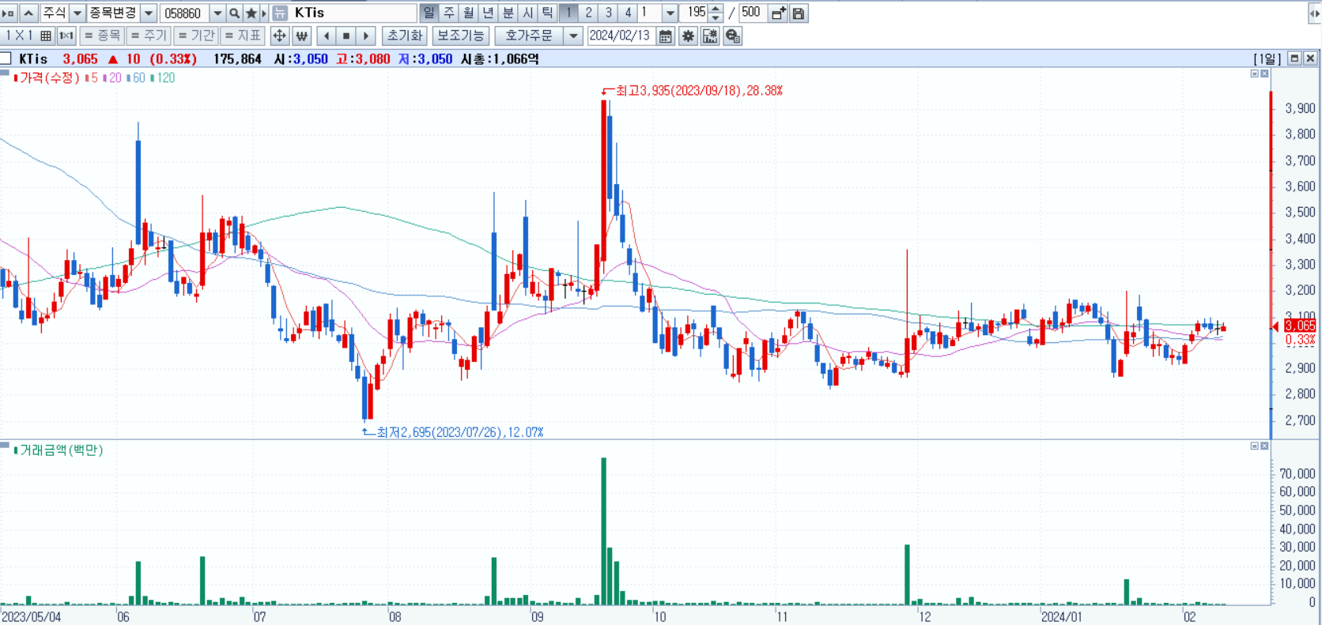Select the four-arrow crosshair move tool
The image size is (1322, 625).
click(x=279, y=36)
